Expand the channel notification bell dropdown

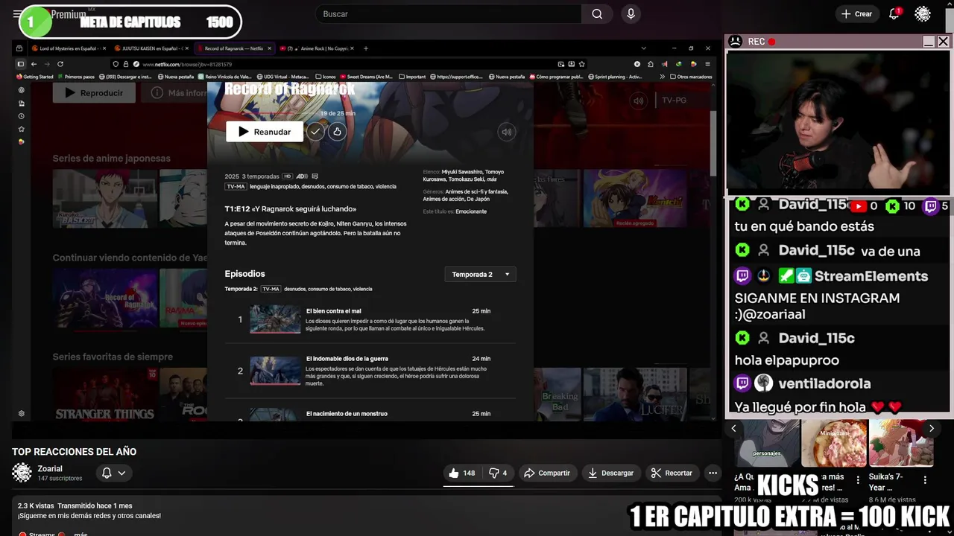coord(114,473)
